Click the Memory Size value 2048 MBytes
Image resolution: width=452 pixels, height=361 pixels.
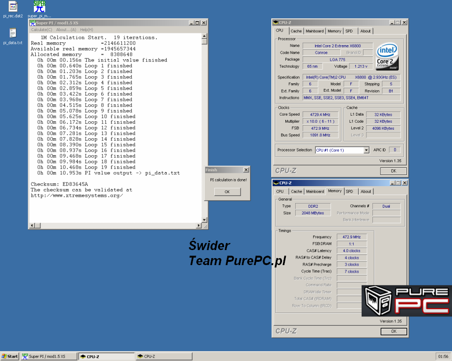pyautogui.click(x=313, y=213)
